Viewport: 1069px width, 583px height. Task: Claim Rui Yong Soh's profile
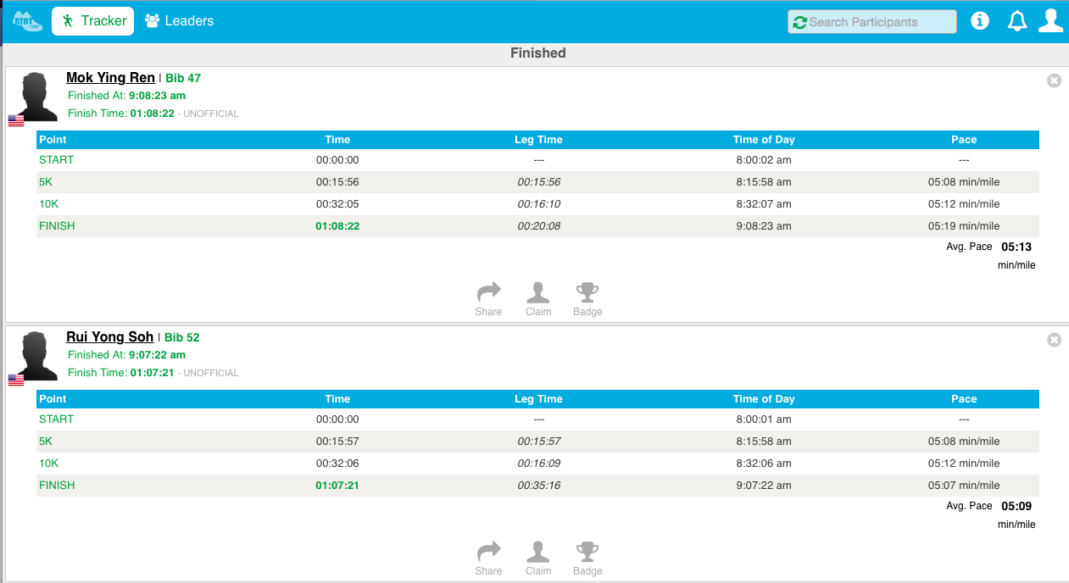click(x=538, y=559)
